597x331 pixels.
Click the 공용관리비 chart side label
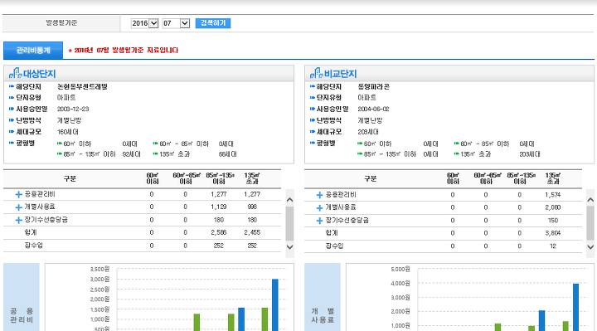22,315
